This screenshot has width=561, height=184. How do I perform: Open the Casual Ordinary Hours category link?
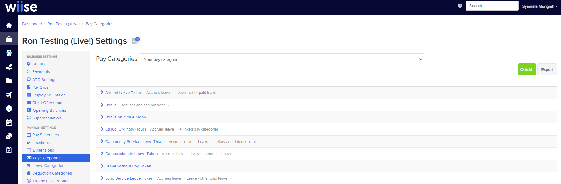126,129
